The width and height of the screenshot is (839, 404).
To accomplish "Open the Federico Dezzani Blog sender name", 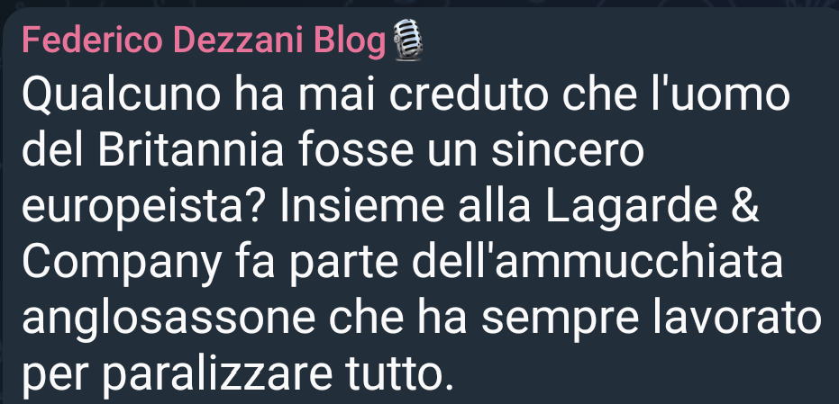I will (204, 40).
